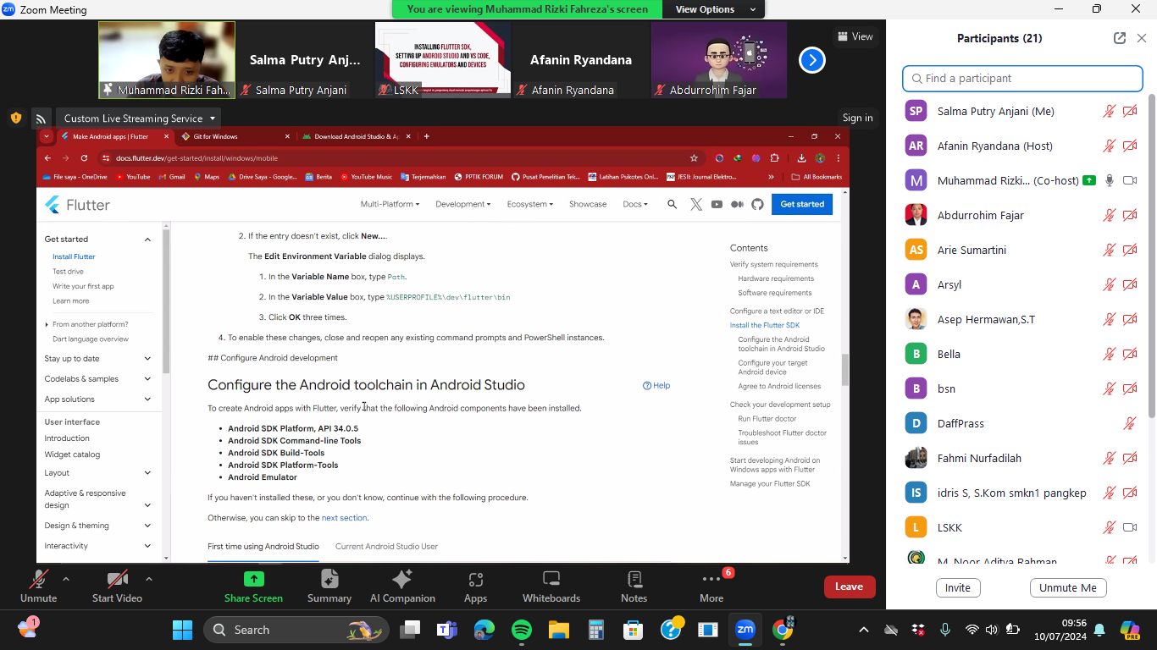Click the muted mic icon beside Salma Putry Anjani
The height and width of the screenshot is (650, 1157).
click(x=1109, y=111)
